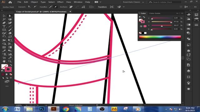Select the Rectangle tool
Image resolution: width=200 pixels, height=112 pixels.
point(4,30)
